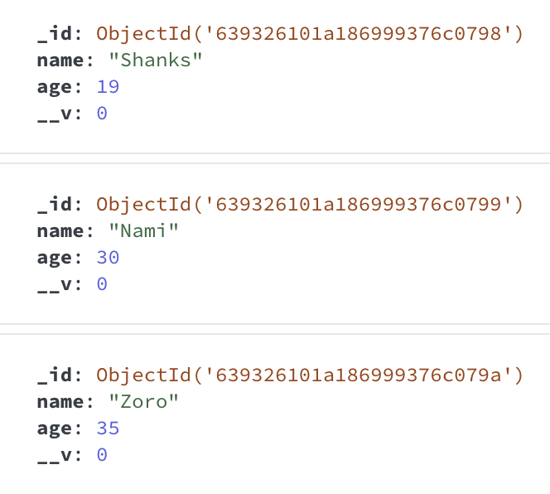Click the __v value of Nami document
This screenshot has height=494, width=550.
[102, 283]
